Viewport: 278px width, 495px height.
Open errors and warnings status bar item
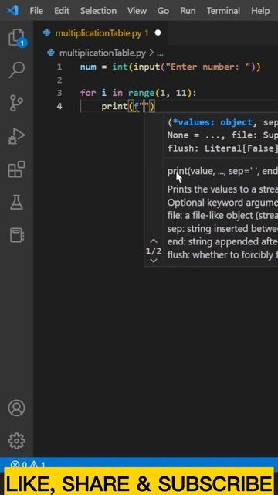pos(28,465)
